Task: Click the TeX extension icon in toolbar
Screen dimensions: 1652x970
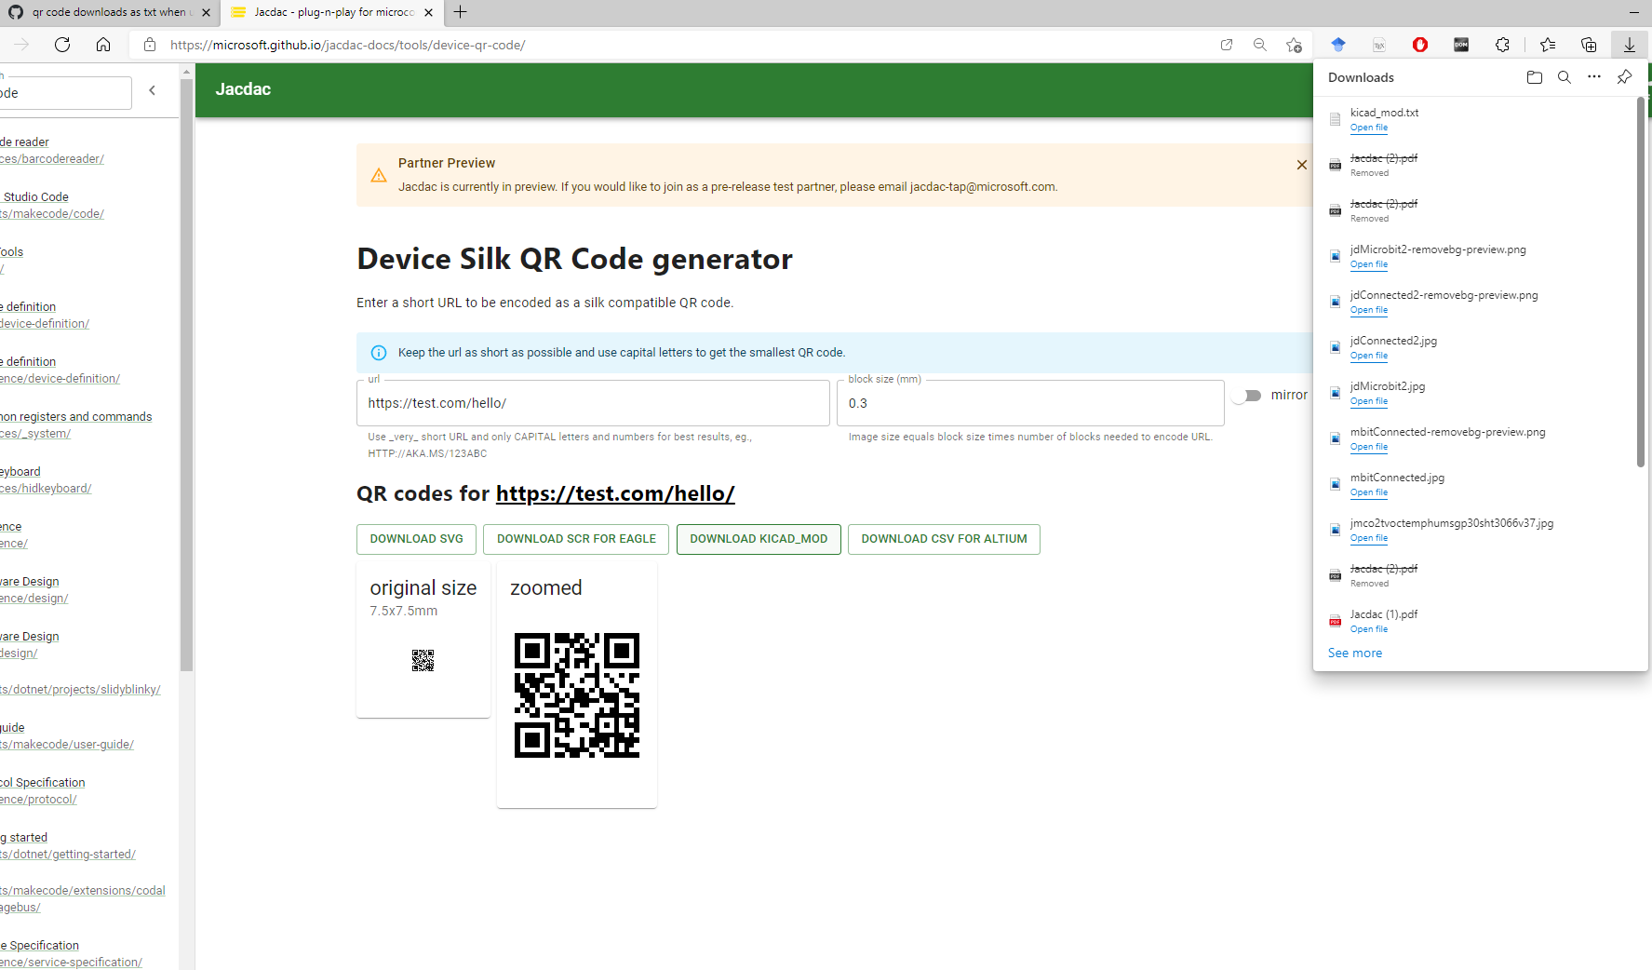Action: pos(1378,44)
